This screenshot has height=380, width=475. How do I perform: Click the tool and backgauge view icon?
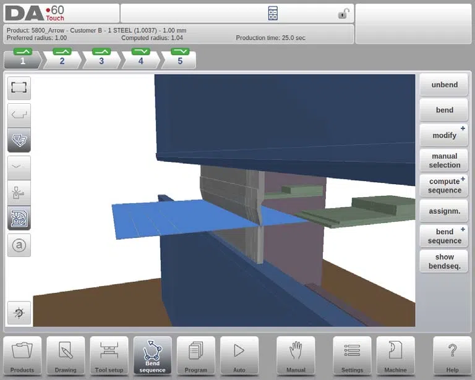19,193
